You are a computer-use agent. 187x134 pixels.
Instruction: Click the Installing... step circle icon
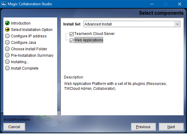[7, 62]
